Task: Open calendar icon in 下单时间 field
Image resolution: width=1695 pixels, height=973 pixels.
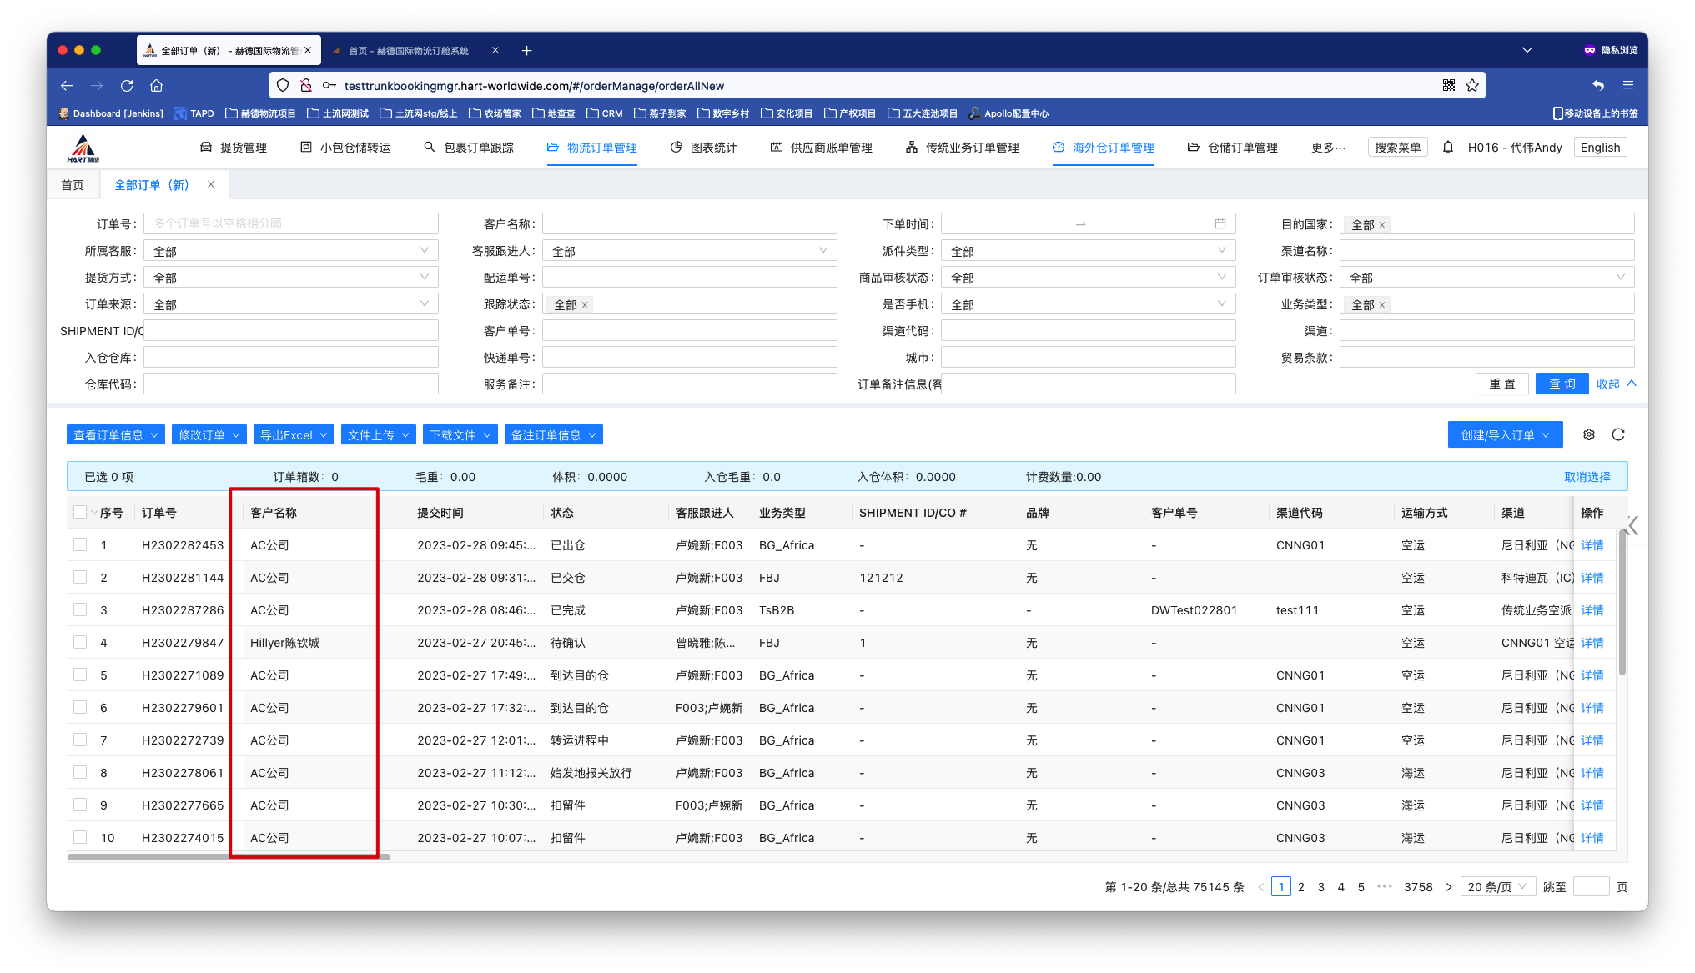Action: point(1220,223)
